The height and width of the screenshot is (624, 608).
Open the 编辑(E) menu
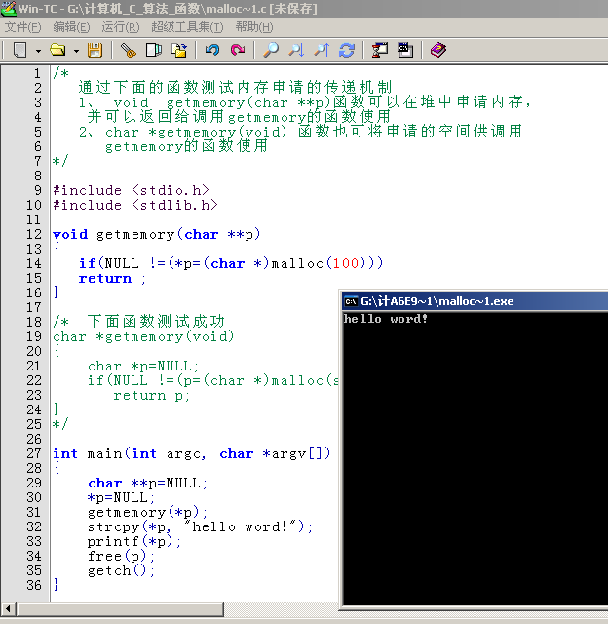coord(71,27)
